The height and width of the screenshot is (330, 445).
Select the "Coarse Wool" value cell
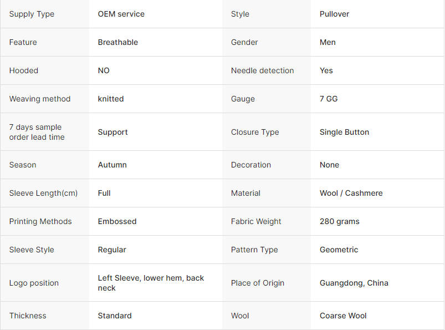[343, 316]
